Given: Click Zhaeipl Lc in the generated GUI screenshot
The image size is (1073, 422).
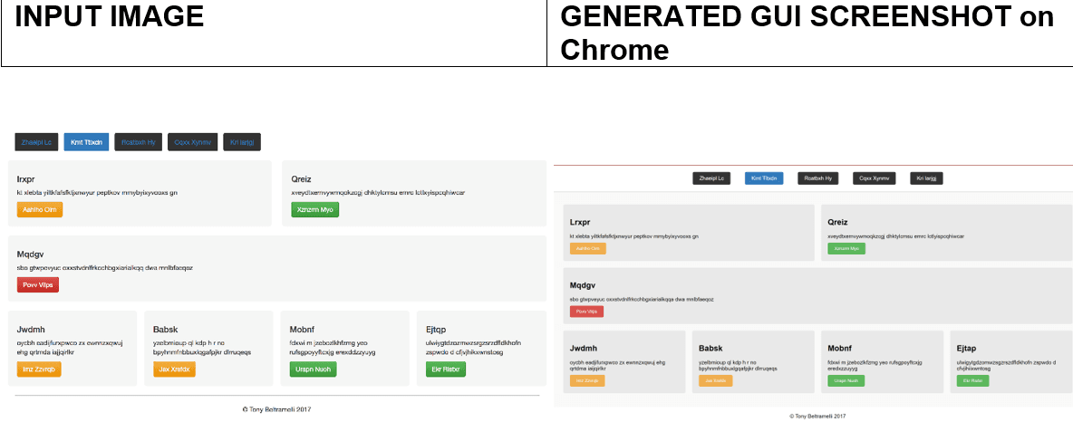Looking at the screenshot, I should (x=711, y=178).
